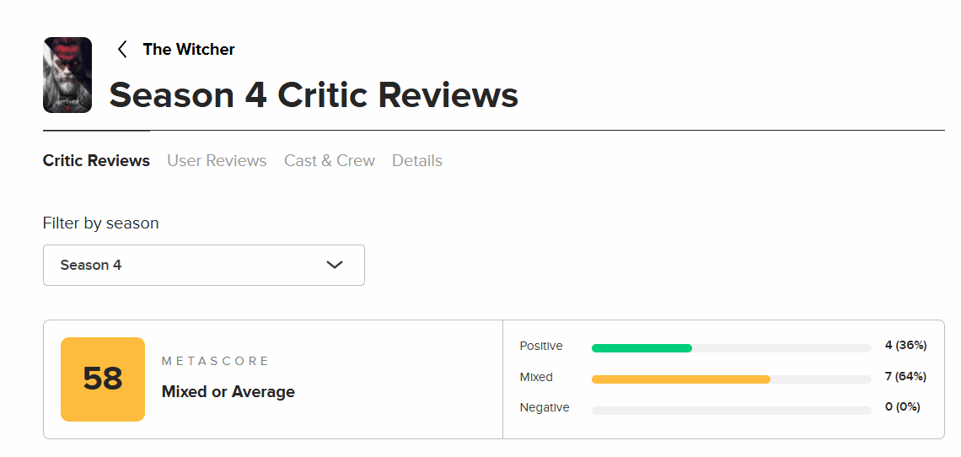Click the 7 (64%) mixed count

pyautogui.click(x=905, y=376)
